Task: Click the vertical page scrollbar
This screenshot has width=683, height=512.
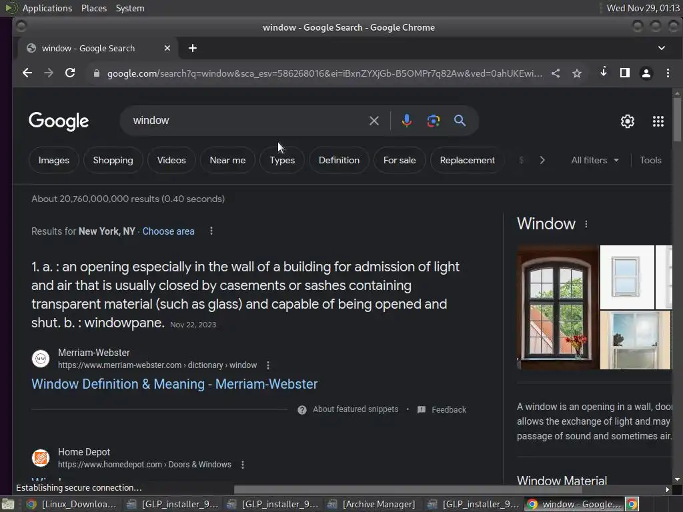Action: click(x=677, y=120)
